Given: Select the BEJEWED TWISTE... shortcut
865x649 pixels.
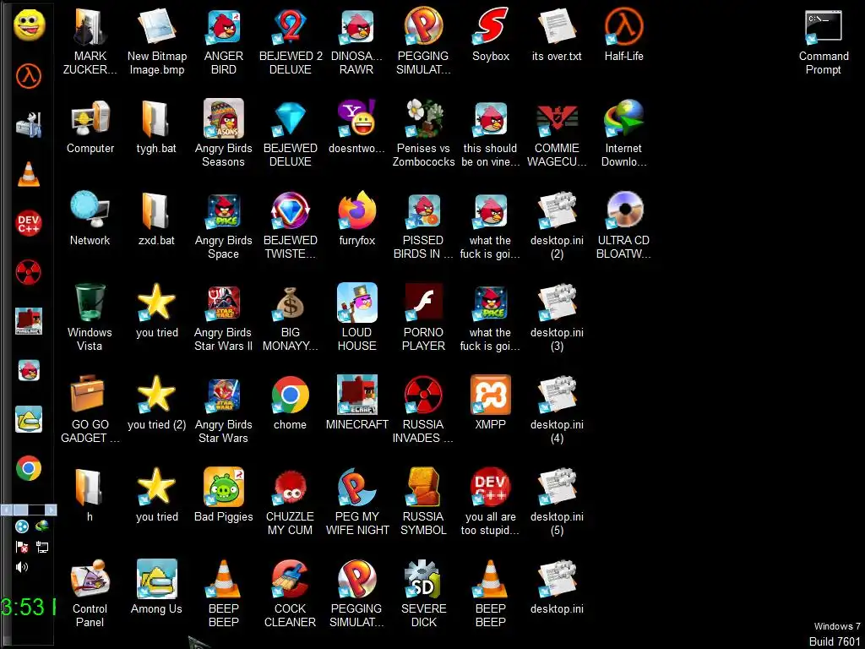Looking at the screenshot, I should (x=291, y=226).
